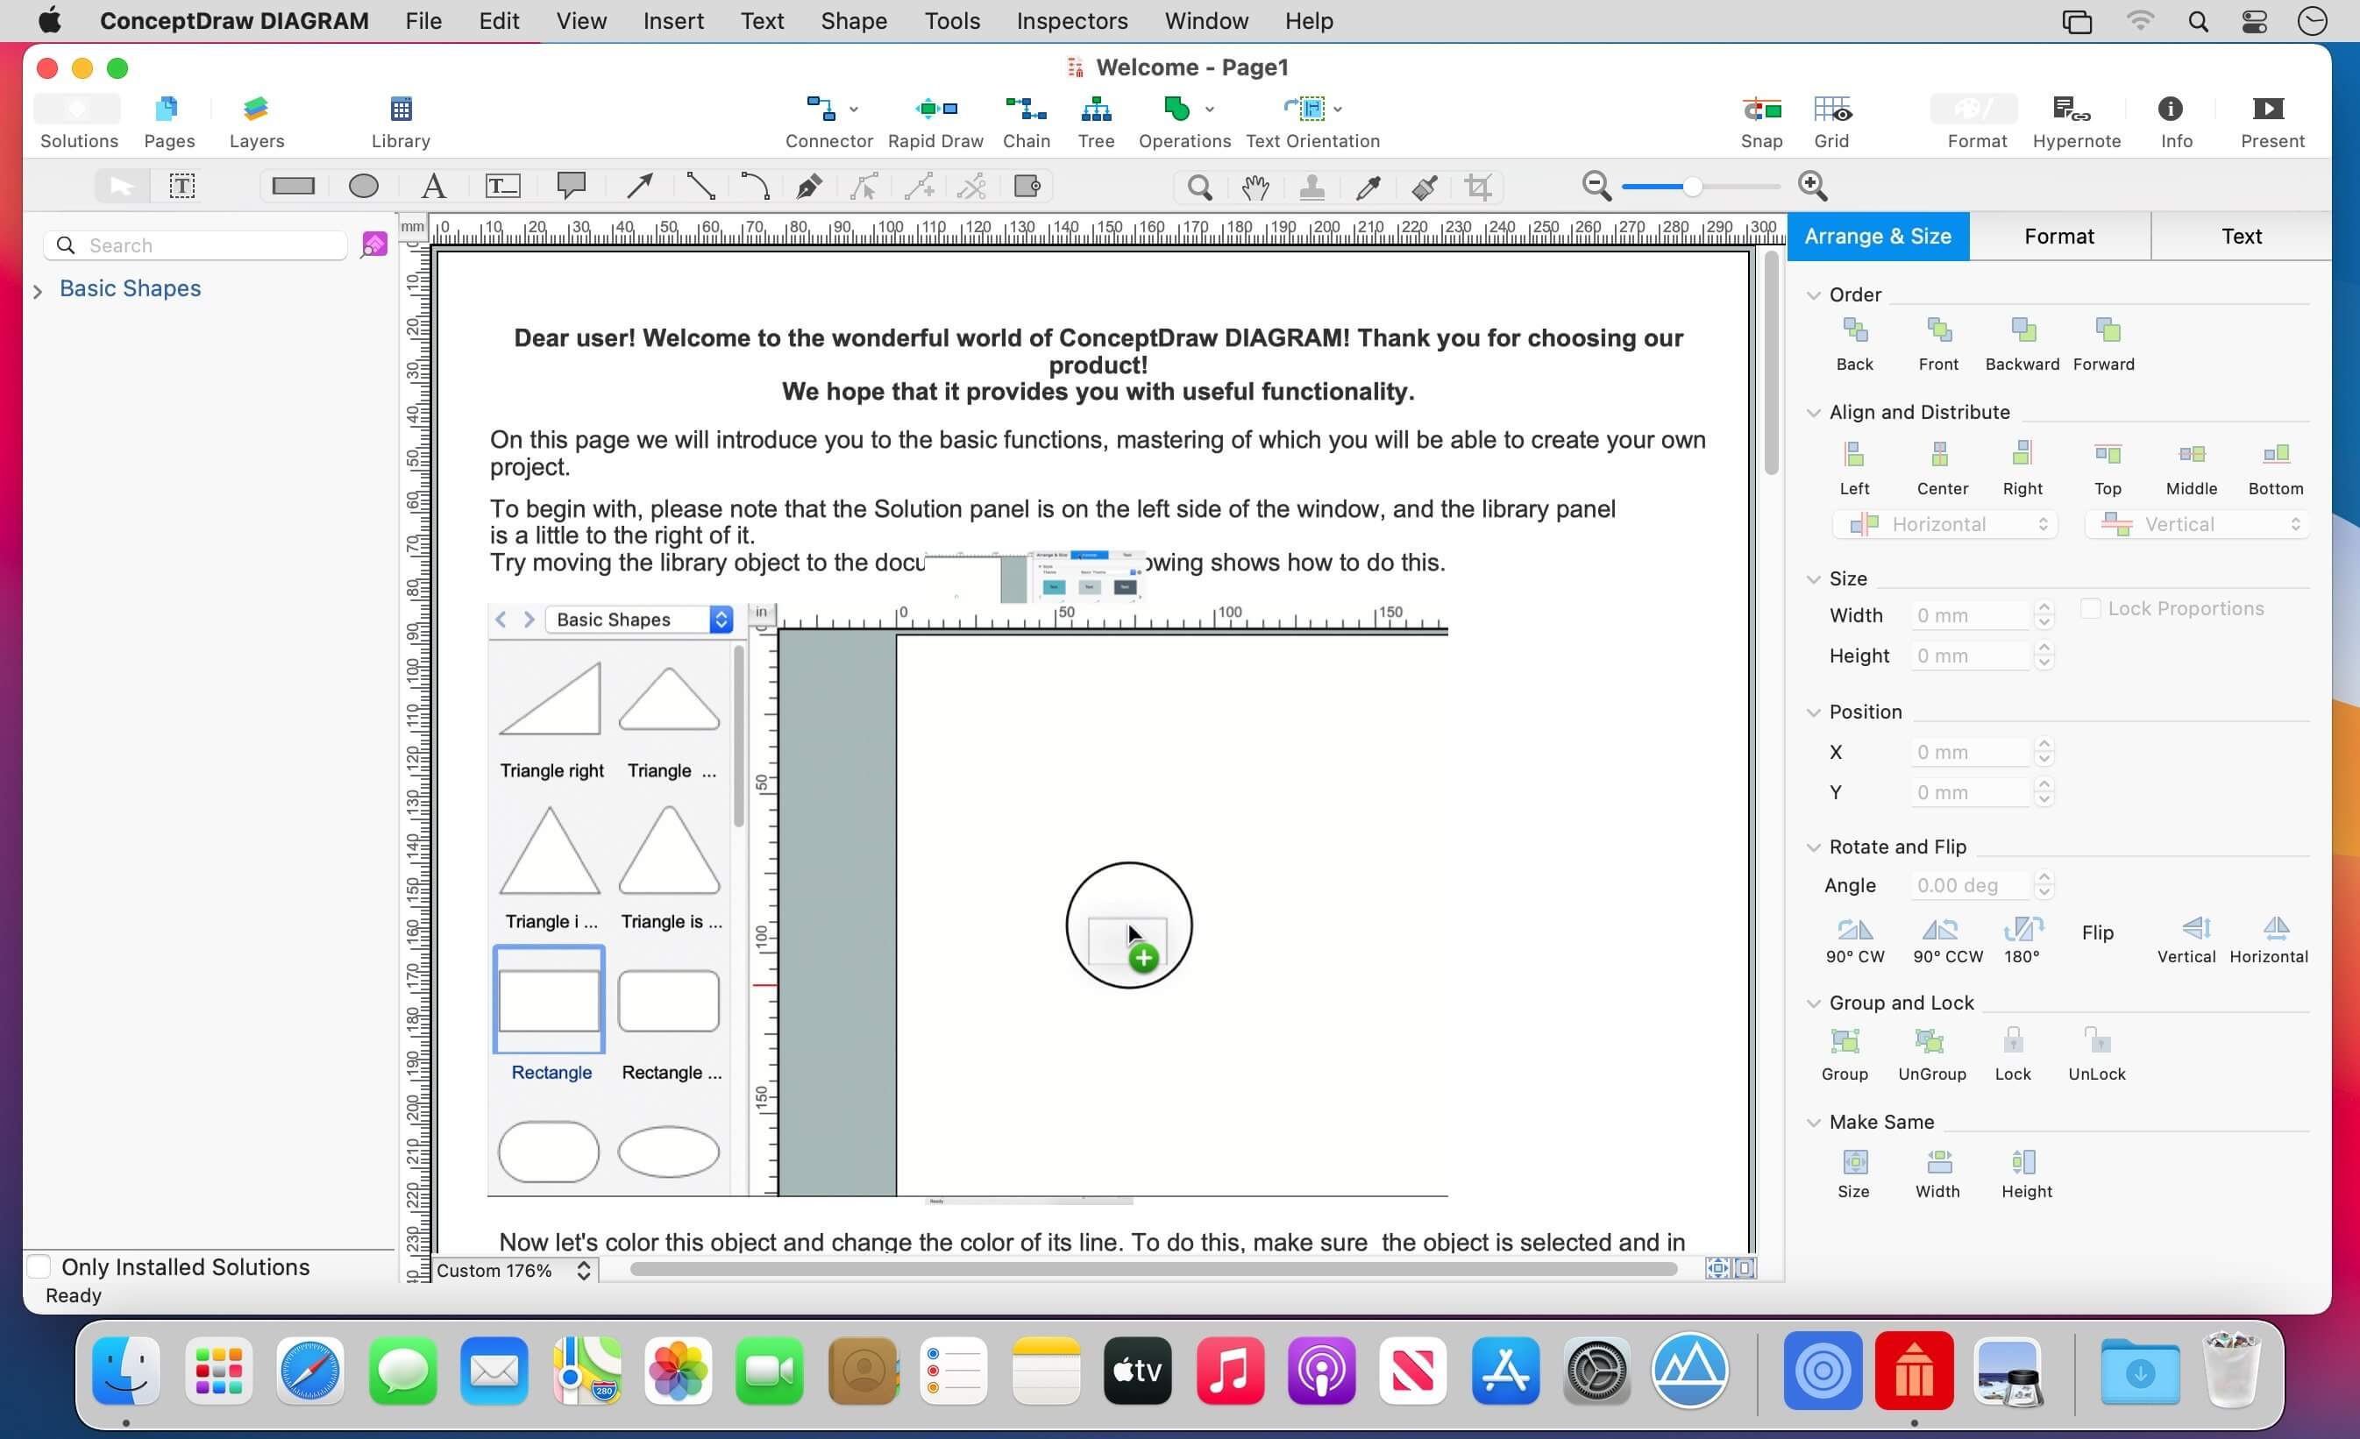This screenshot has width=2360, height=1439.
Task: Open the Inspectors menu
Action: [x=1072, y=20]
